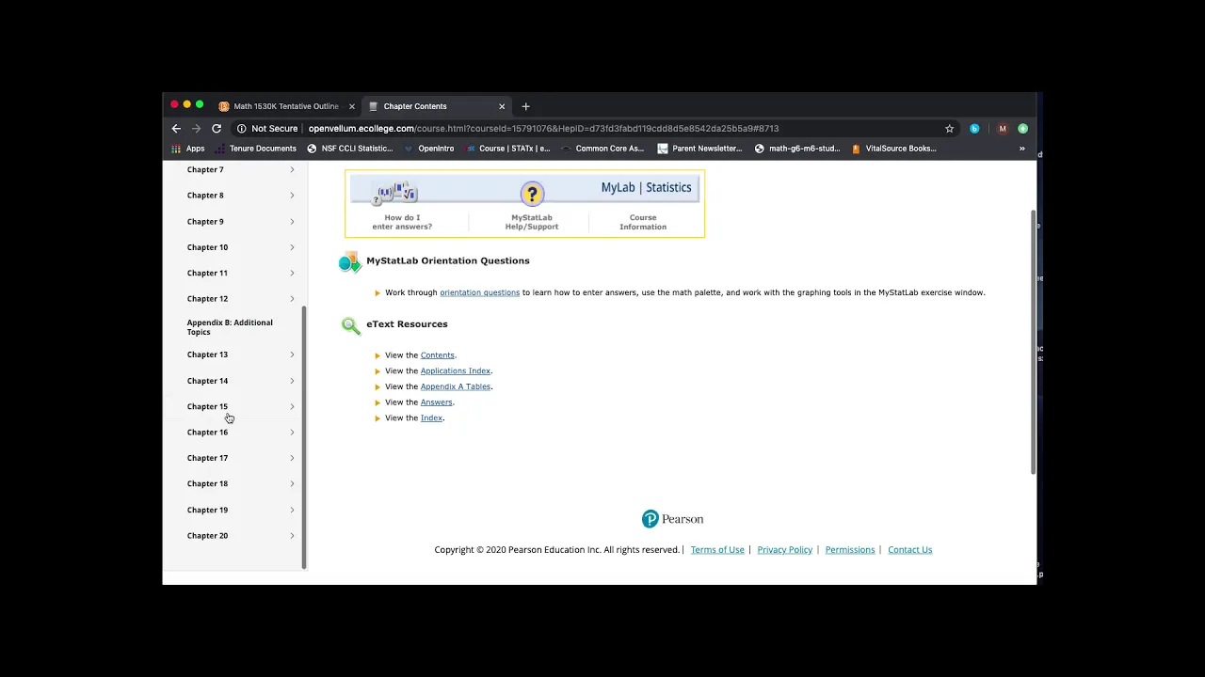This screenshot has height=677, width=1205.
Task: Reload the page with refresh icon
Action: pyautogui.click(x=217, y=129)
